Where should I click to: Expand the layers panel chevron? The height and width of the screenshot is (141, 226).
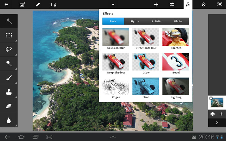(x=217, y=123)
